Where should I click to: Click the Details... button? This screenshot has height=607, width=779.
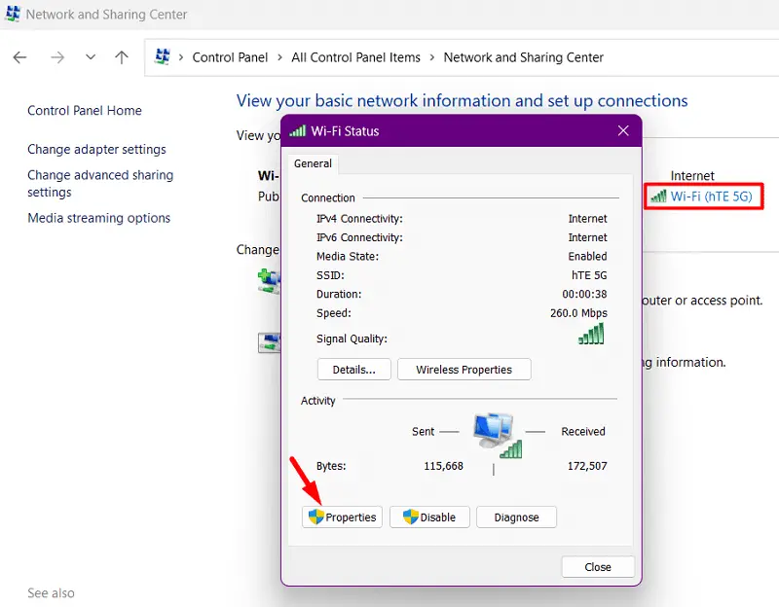[x=353, y=370]
